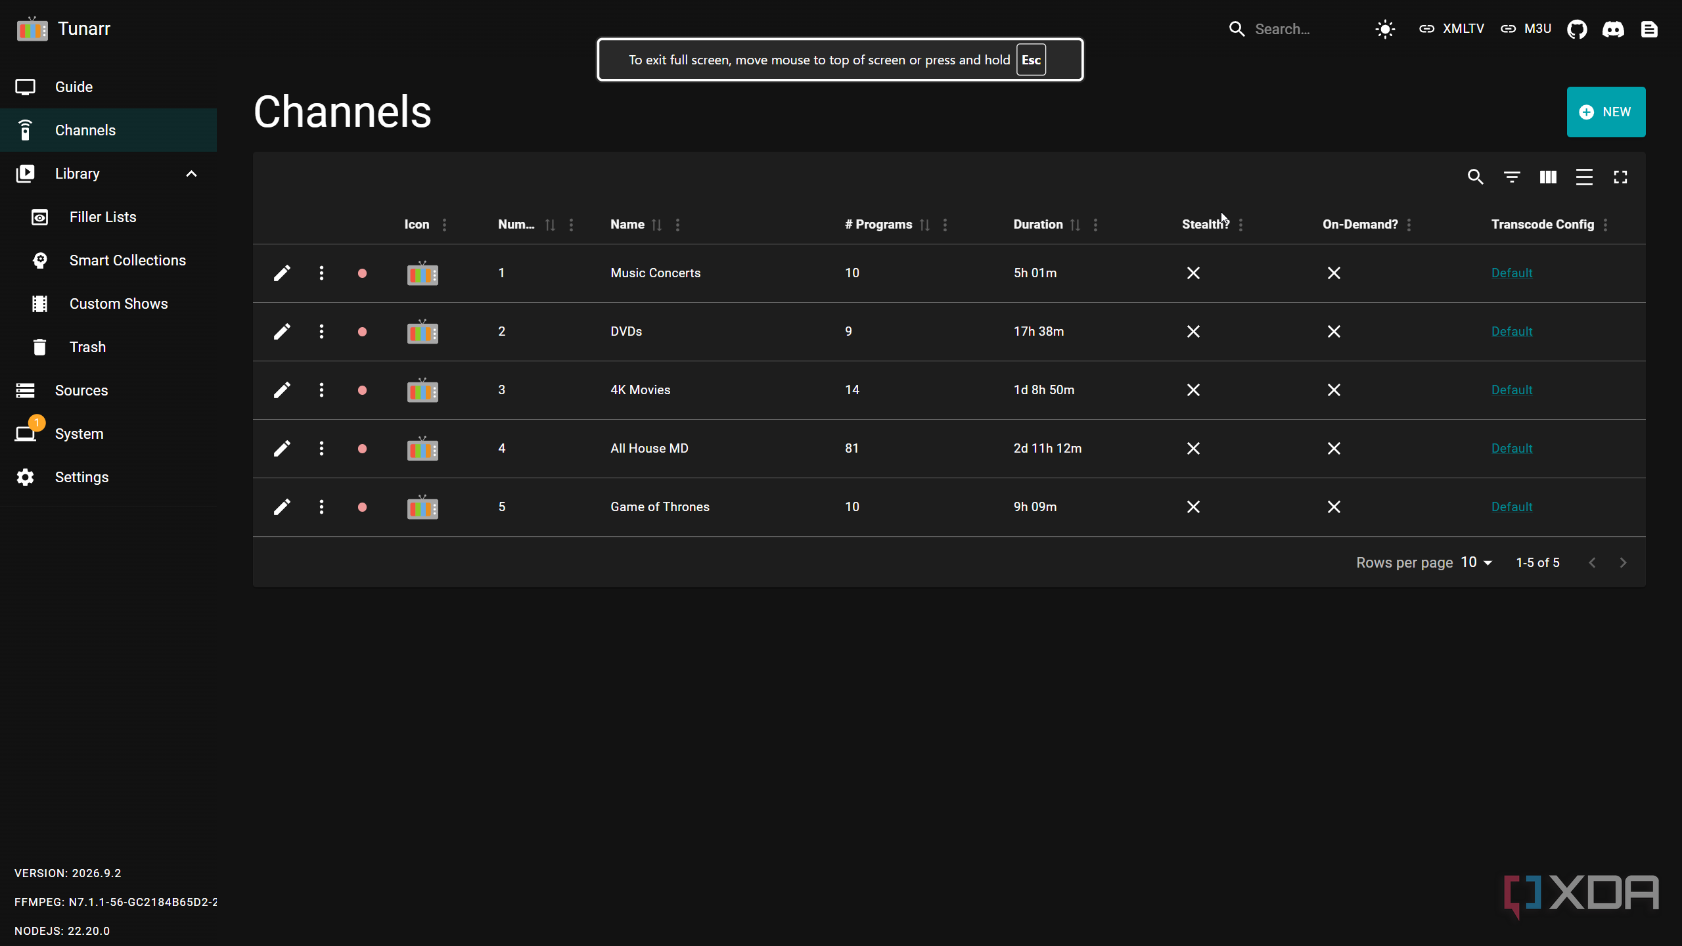
Task: Edit the Game of Thrones pencil icon
Action: point(282,507)
